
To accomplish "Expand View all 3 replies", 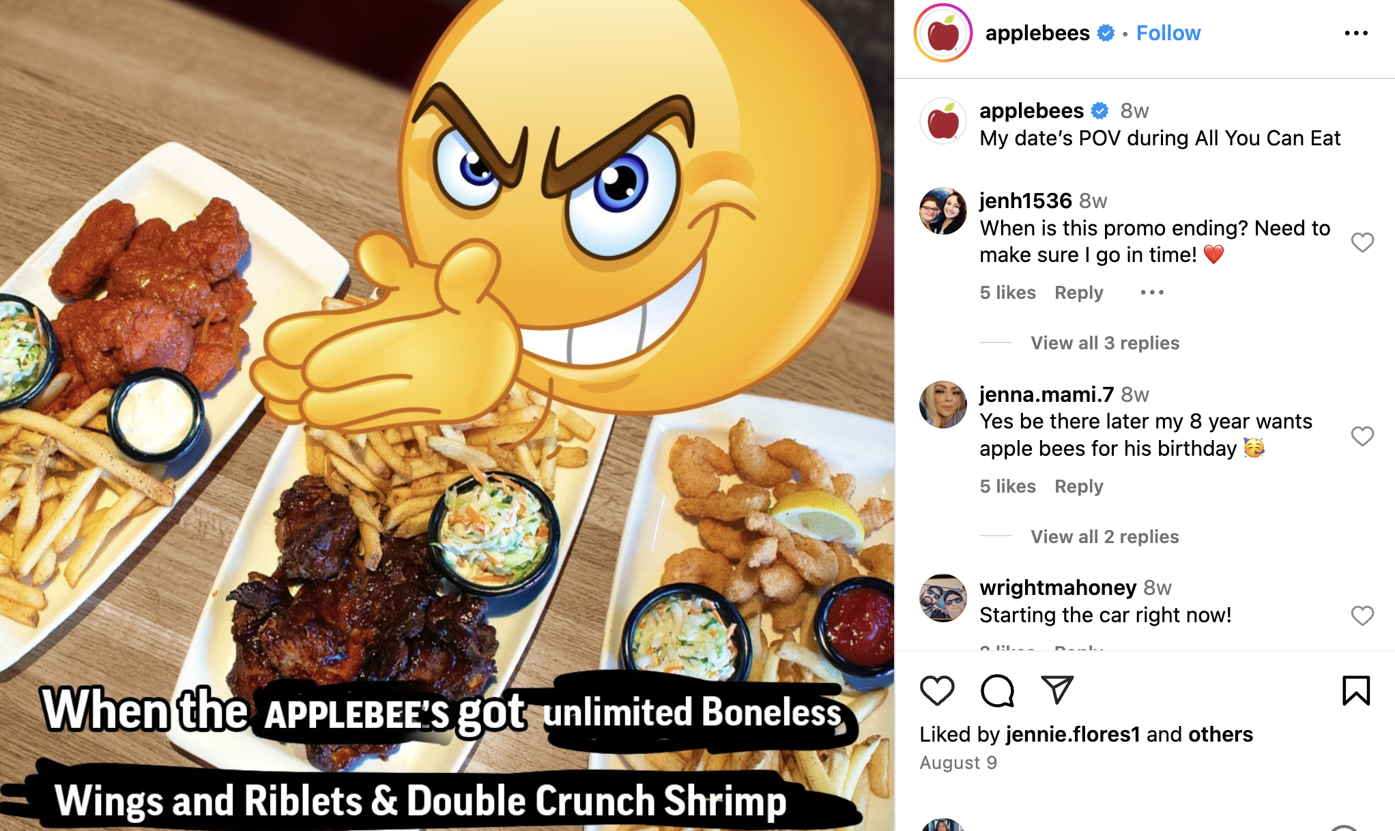I will [x=1105, y=343].
